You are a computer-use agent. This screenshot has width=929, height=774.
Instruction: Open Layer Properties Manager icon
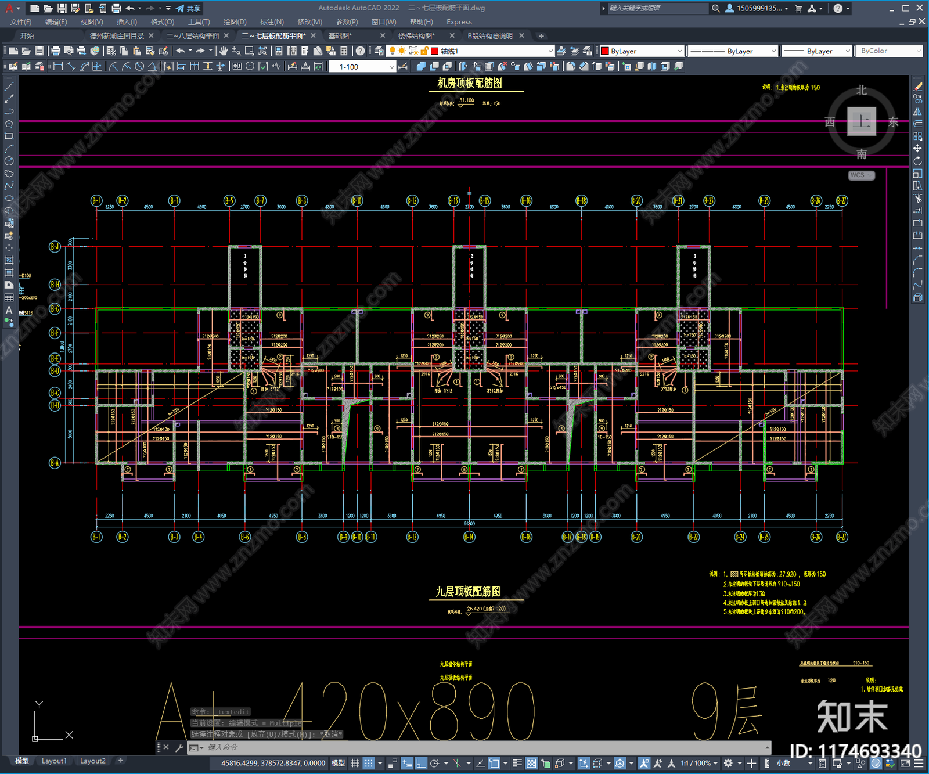379,51
